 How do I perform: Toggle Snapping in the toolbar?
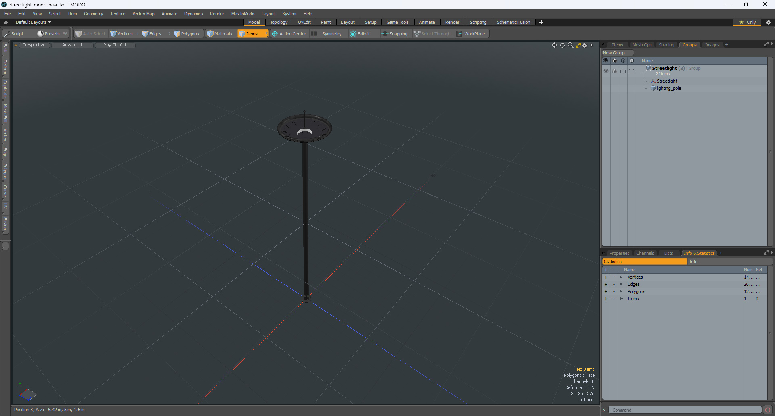pos(395,34)
